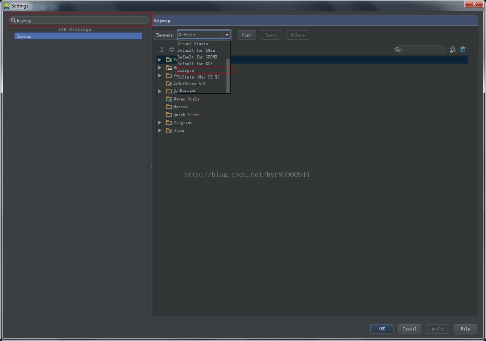Click the trash can icon near search
This screenshot has height=341, width=486.
tap(463, 49)
